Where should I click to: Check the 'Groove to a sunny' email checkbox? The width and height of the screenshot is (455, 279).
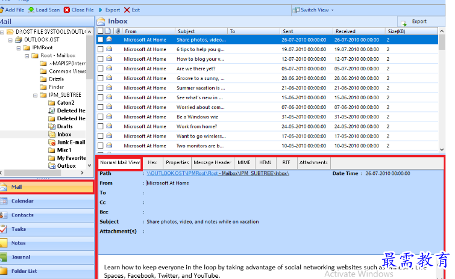(101, 78)
